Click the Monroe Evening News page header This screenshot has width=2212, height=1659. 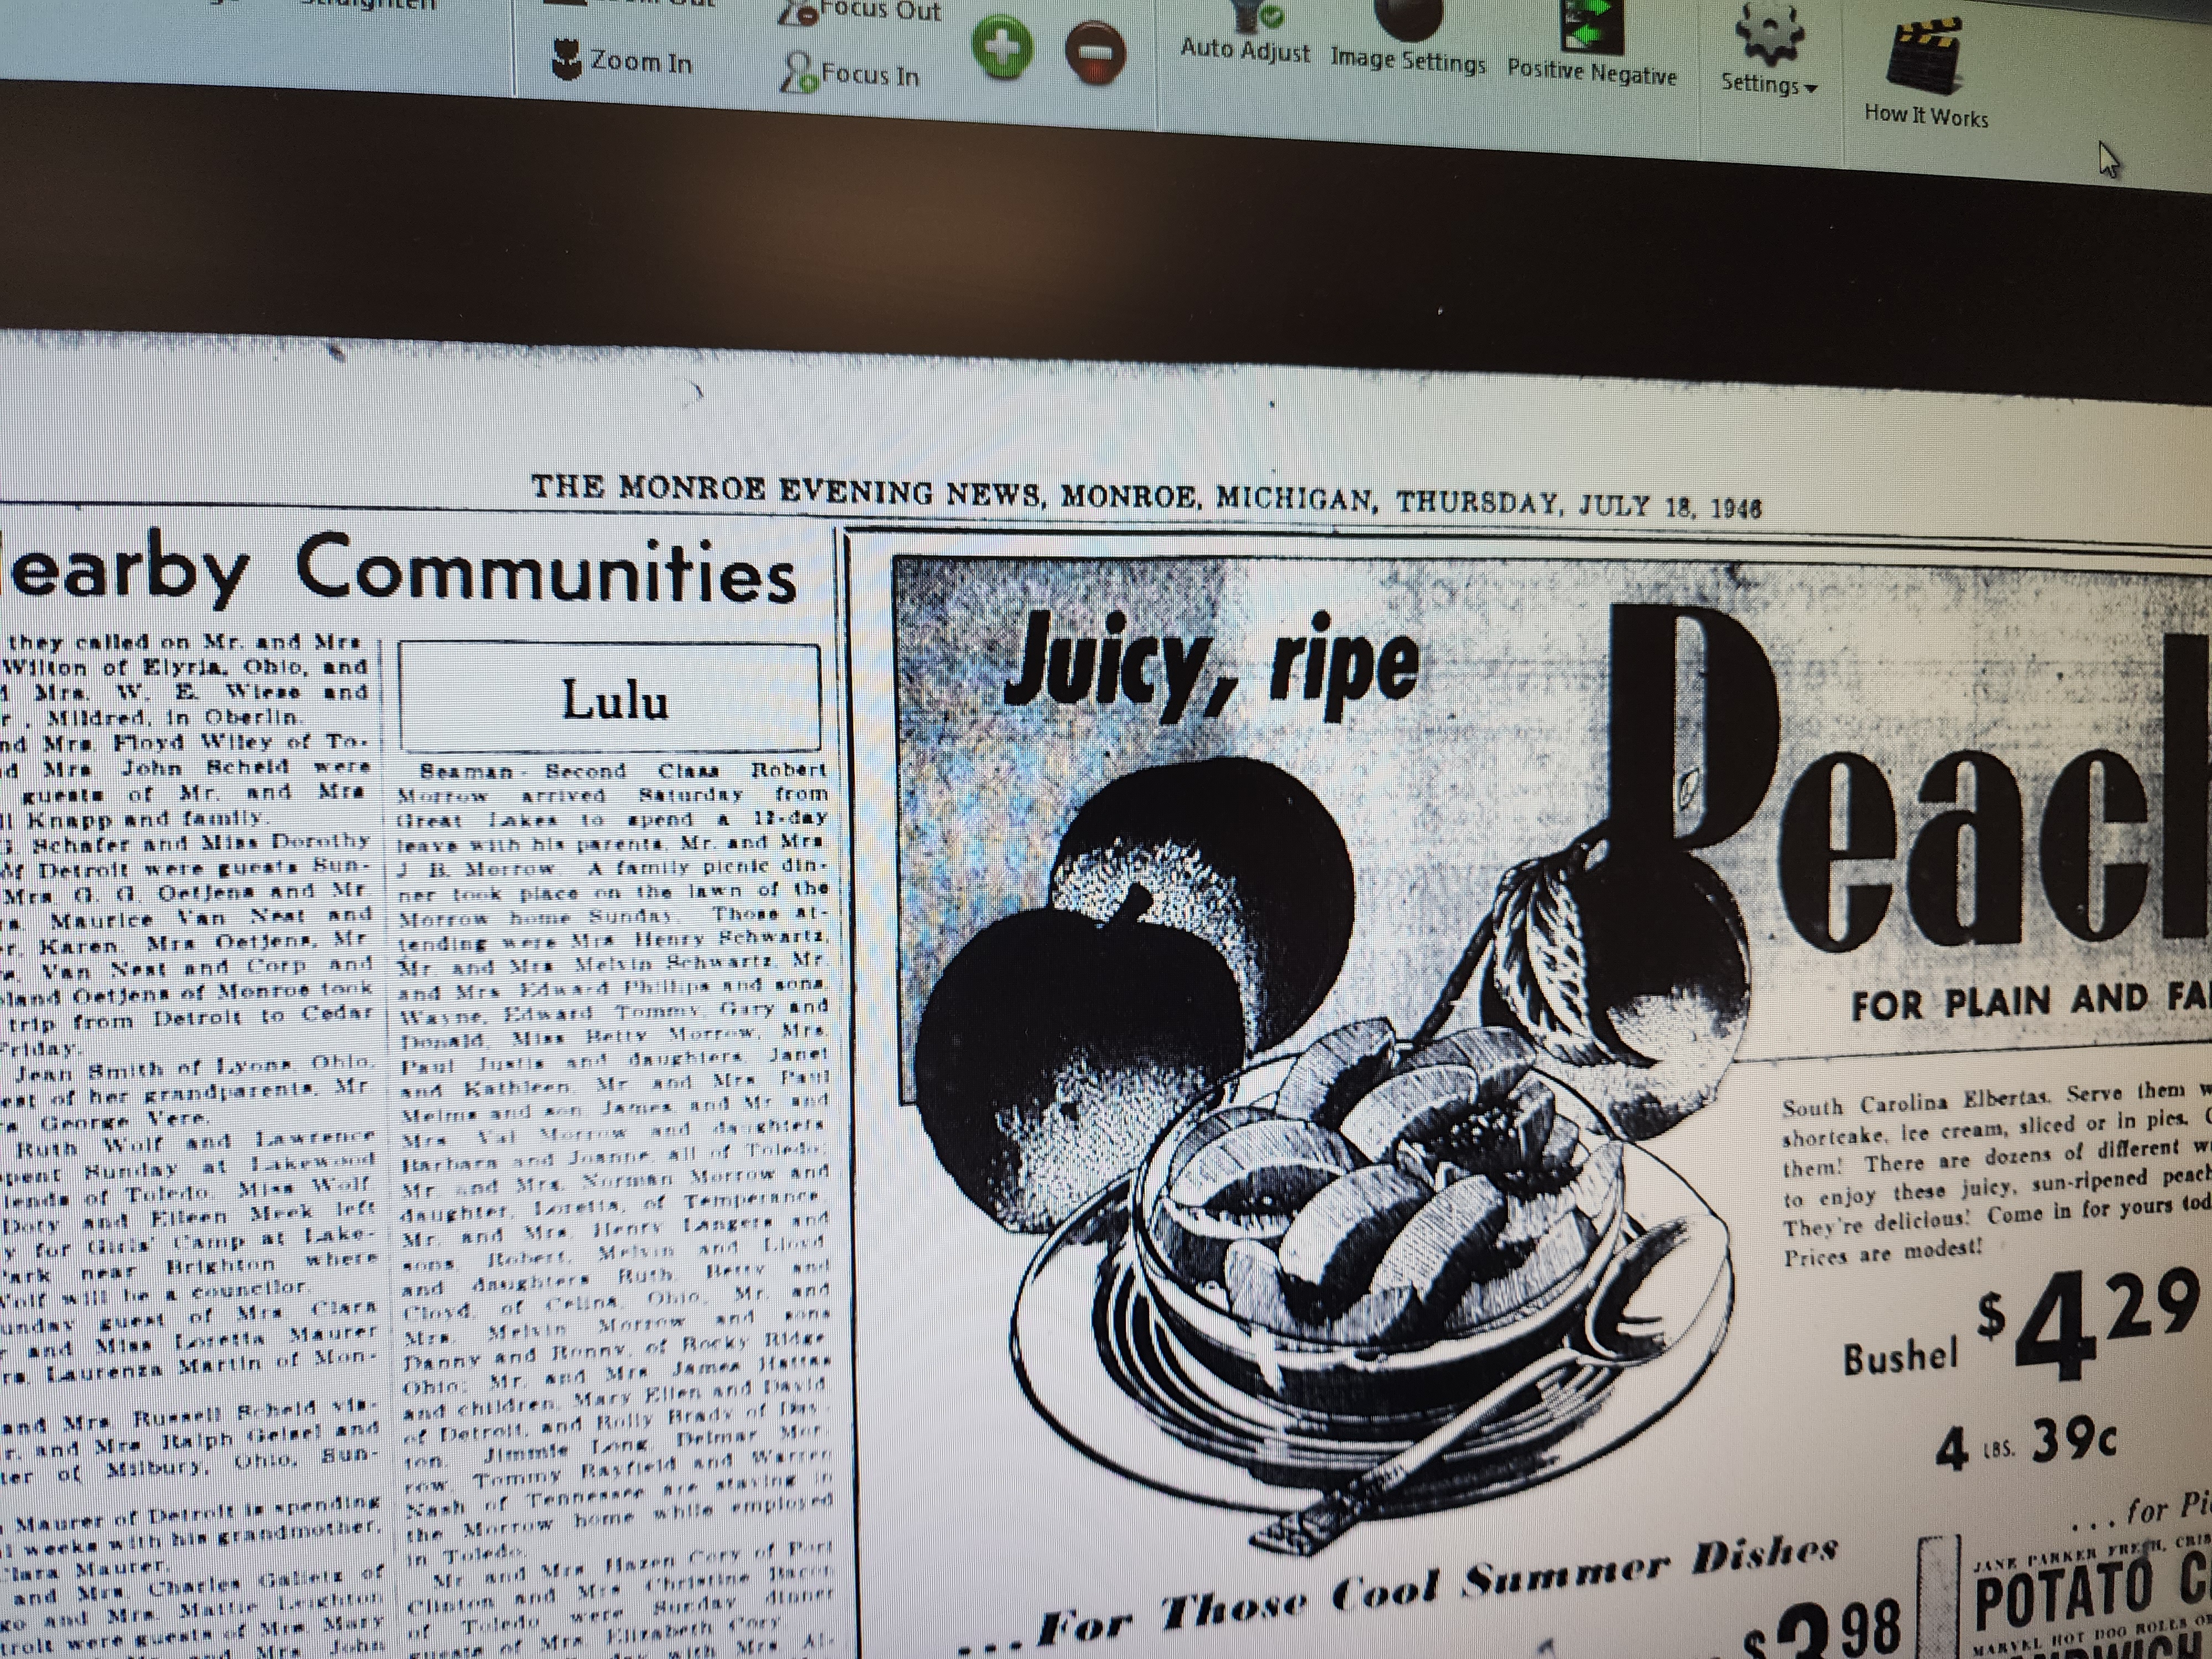(x=1145, y=494)
